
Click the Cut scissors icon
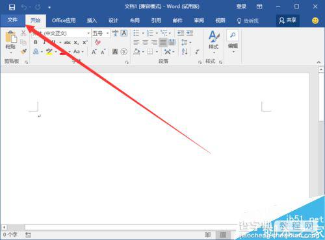[23, 33]
